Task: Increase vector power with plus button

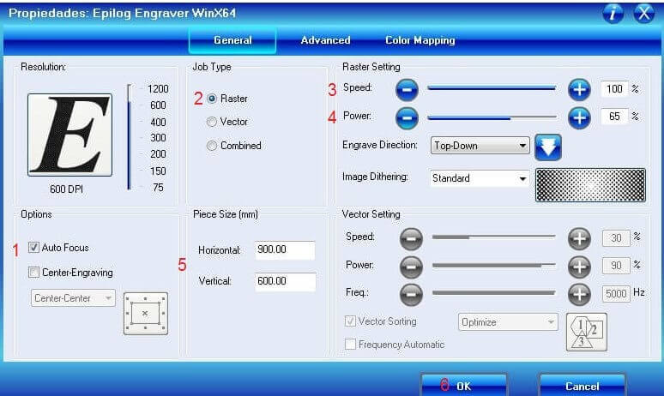Action: (x=579, y=267)
